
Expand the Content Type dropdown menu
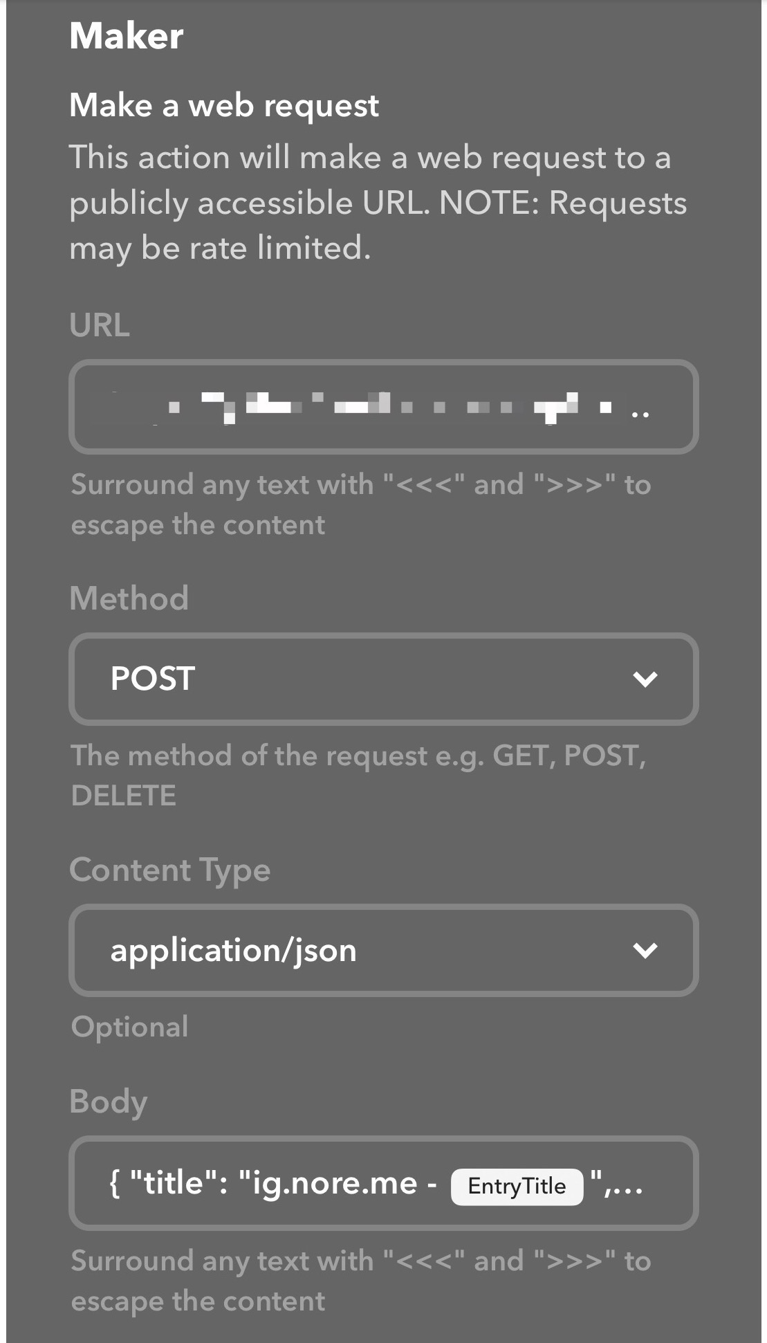384,951
